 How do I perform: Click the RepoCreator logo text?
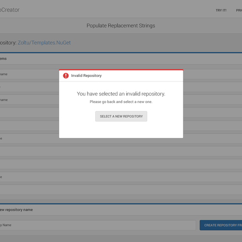(10, 10)
